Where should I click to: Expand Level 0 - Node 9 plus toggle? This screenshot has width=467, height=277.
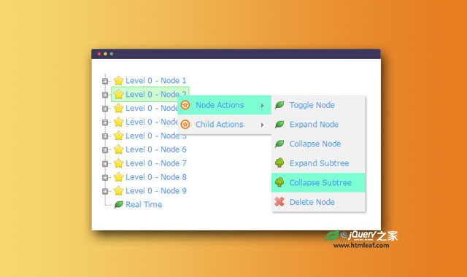tap(105, 191)
